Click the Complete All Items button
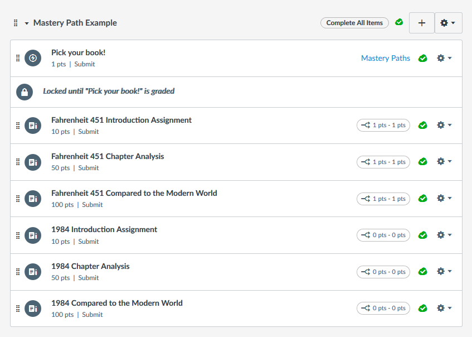The height and width of the screenshot is (337, 472). (x=354, y=22)
